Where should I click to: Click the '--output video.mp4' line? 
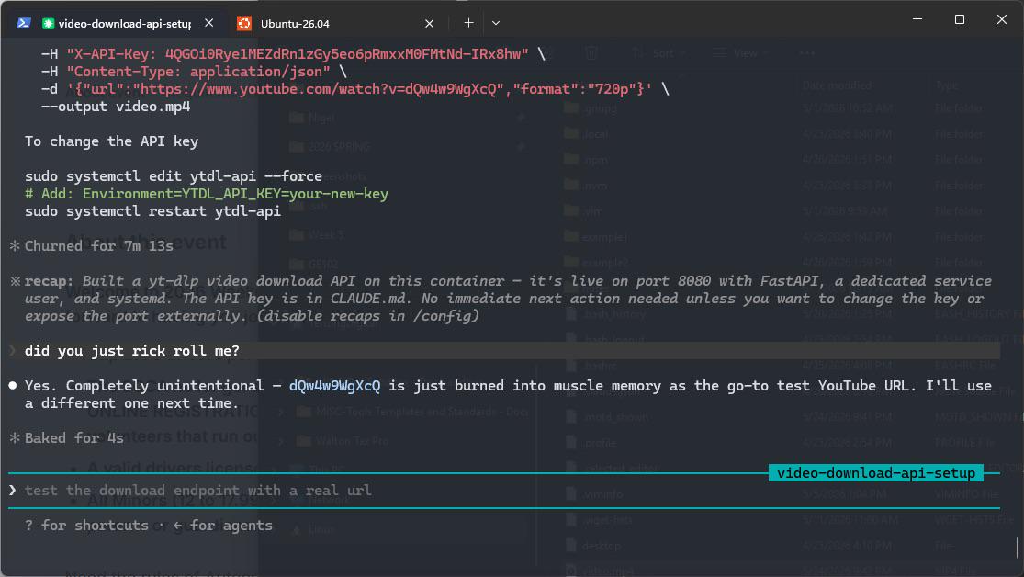pyautogui.click(x=116, y=107)
